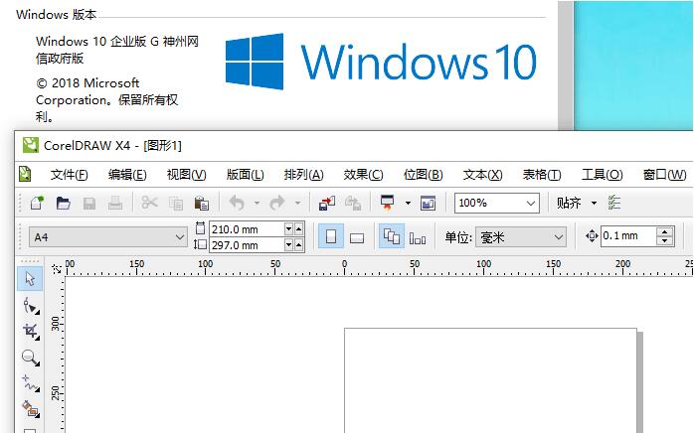Apply layout to all pages button
The height and width of the screenshot is (433, 694).
point(392,237)
